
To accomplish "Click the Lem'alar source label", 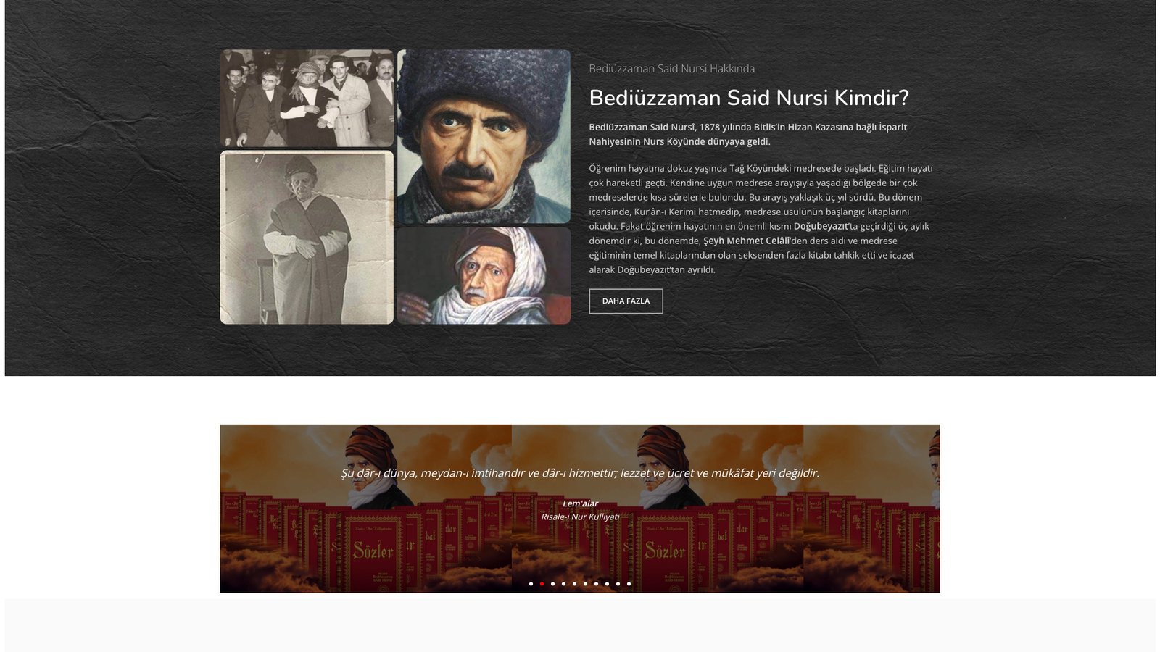I will pyautogui.click(x=580, y=503).
